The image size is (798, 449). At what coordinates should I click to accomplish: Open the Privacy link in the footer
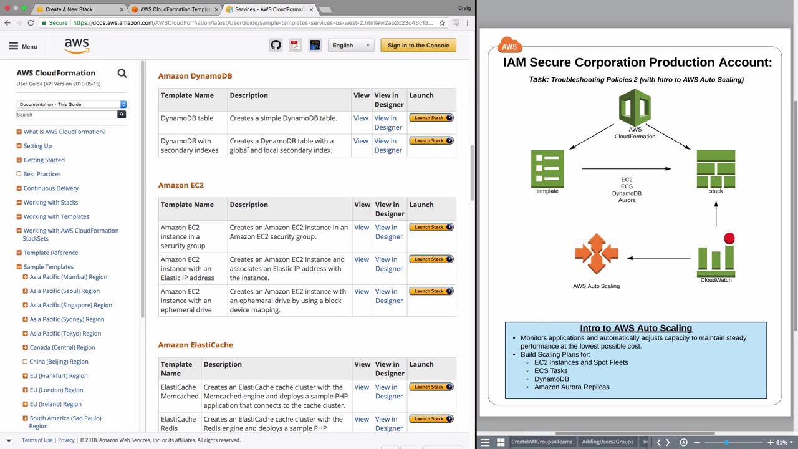pyautogui.click(x=66, y=440)
